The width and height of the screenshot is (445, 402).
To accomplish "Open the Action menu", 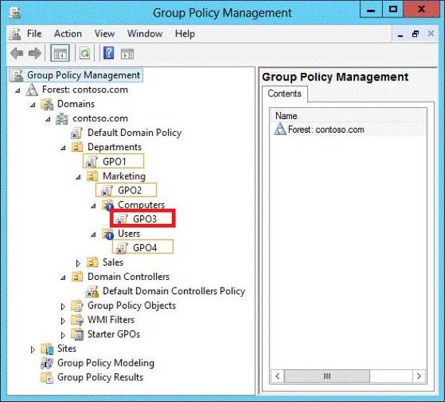I will click(67, 33).
